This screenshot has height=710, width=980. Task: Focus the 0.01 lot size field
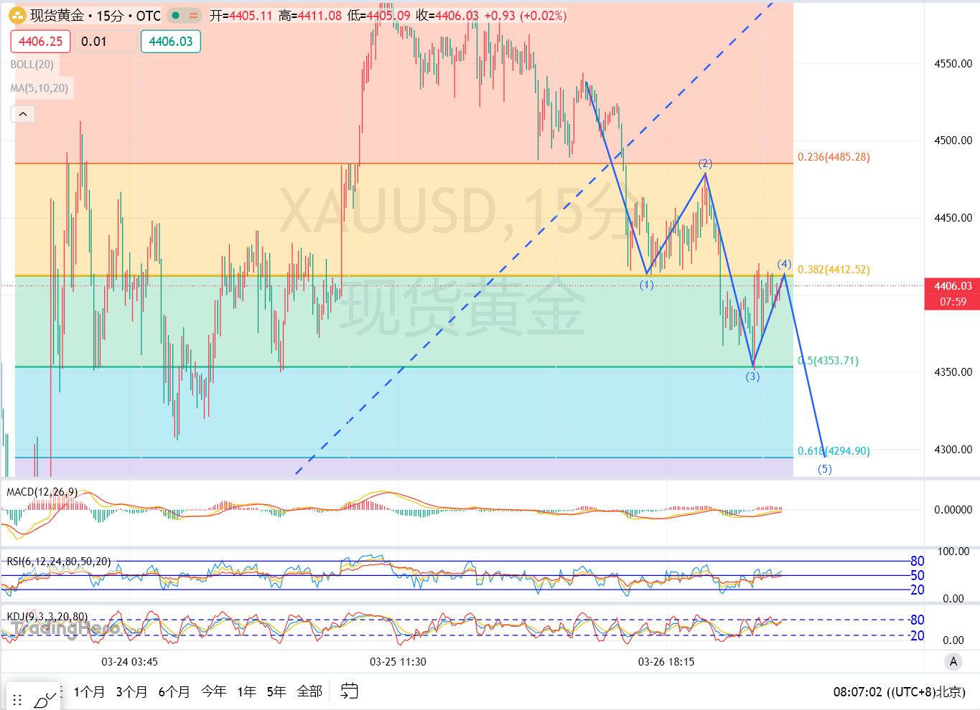coord(105,42)
